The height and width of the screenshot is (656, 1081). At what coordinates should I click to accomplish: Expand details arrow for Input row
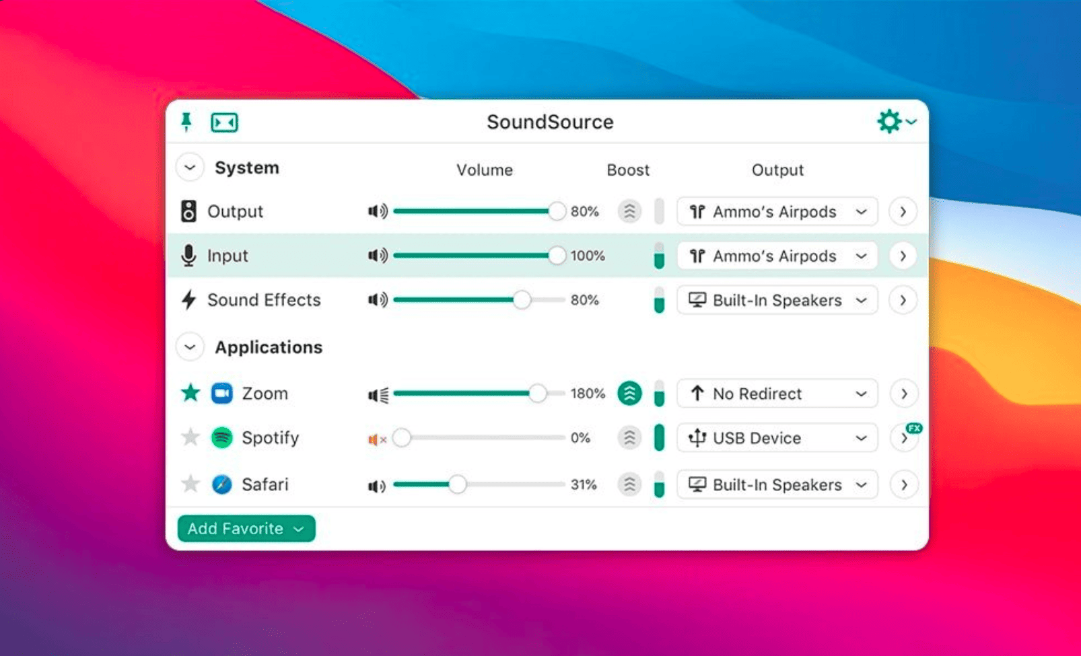coord(903,256)
